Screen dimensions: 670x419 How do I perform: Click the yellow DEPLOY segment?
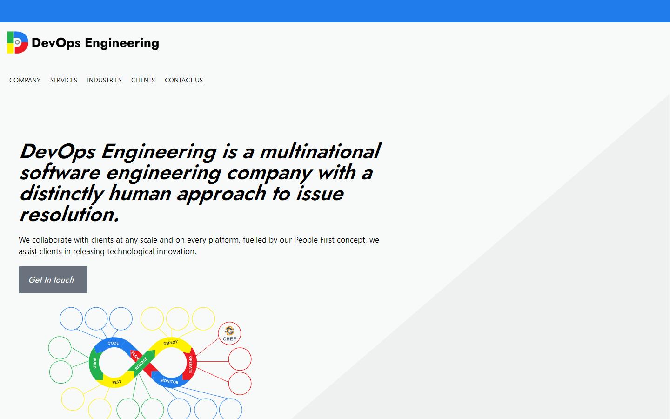170,342
